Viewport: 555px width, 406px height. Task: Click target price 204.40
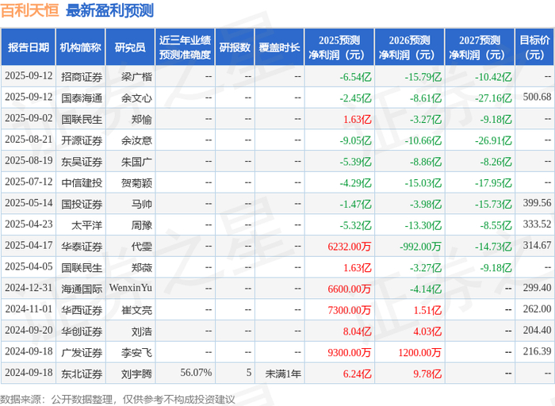point(537,330)
